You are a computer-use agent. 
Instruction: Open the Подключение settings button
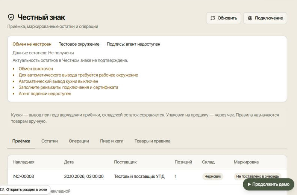click(265, 18)
